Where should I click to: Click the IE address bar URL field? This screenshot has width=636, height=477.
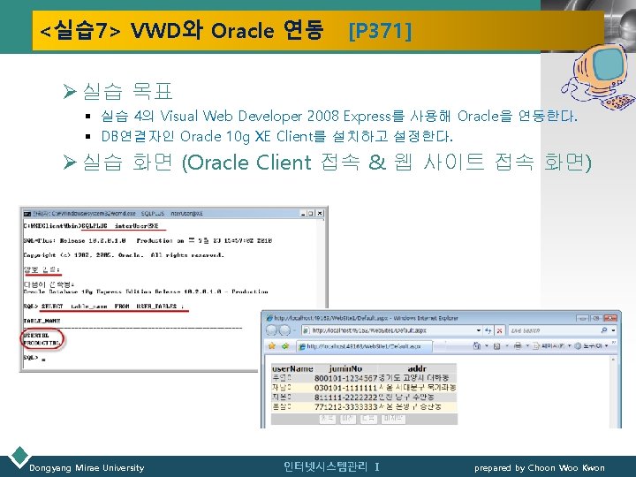392,330
